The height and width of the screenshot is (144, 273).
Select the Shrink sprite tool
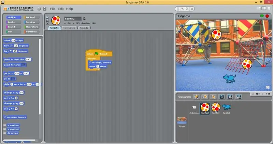coord(192,9)
